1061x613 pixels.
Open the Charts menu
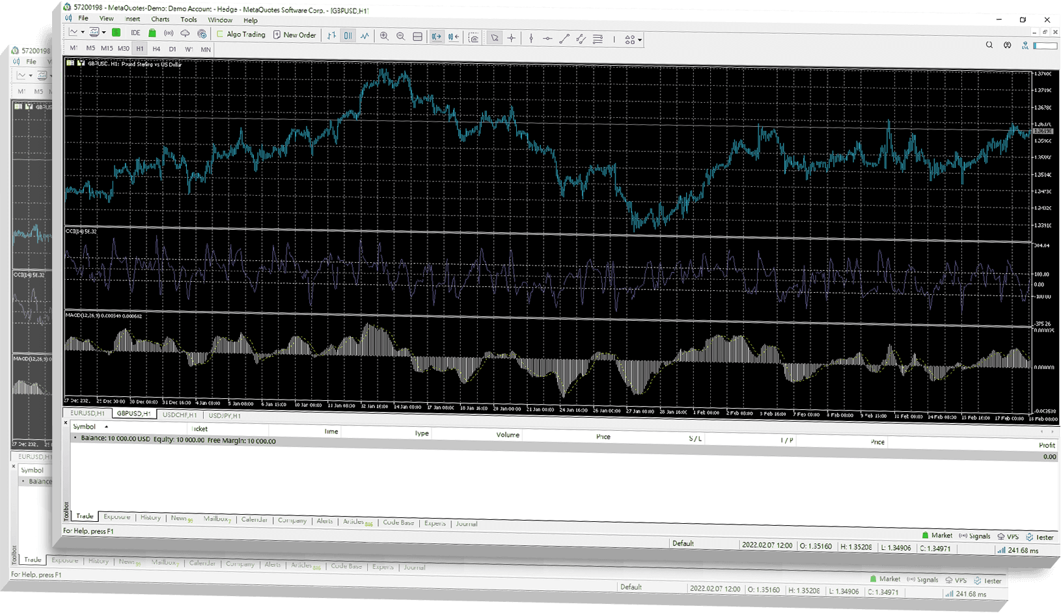click(x=160, y=19)
